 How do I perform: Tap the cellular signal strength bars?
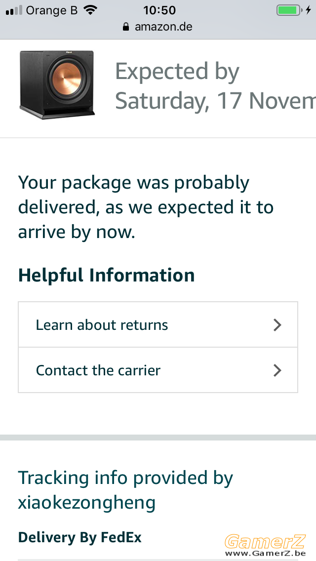pyautogui.click(x=14, y=10)
